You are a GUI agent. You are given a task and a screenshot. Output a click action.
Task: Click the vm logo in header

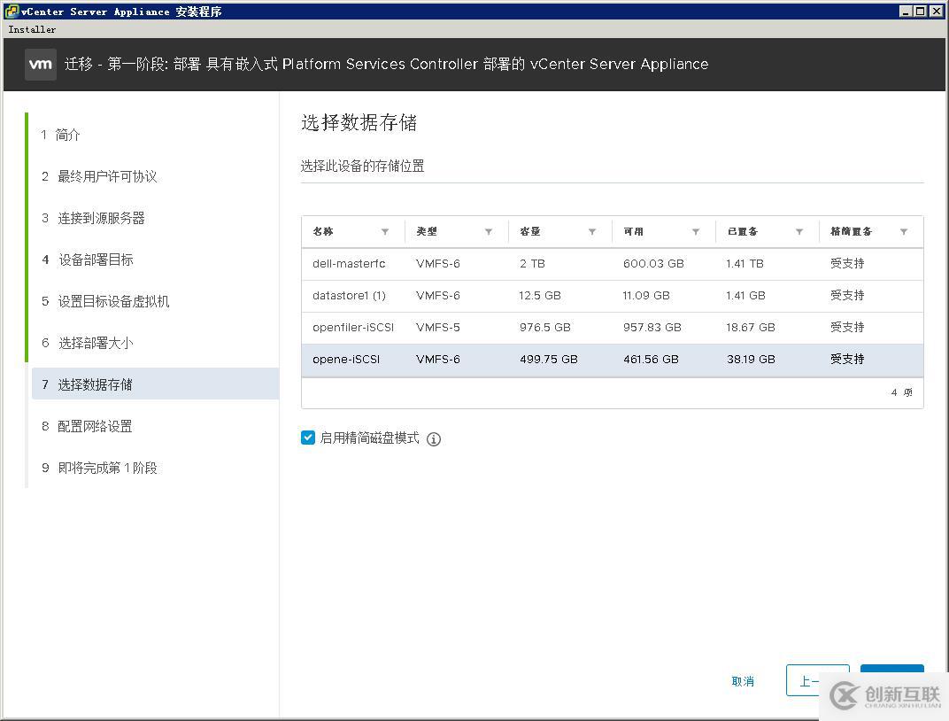click(x=41, y=64)
